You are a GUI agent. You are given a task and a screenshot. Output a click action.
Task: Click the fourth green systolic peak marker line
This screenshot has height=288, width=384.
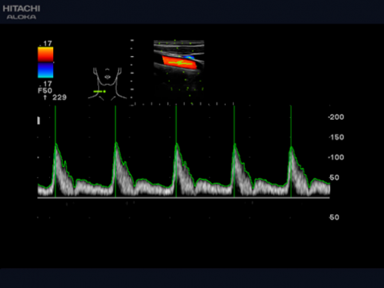(234, 151)
